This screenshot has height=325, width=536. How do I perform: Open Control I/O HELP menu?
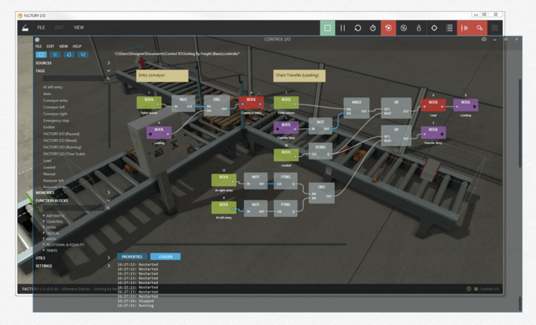click(x=77, y=46)
